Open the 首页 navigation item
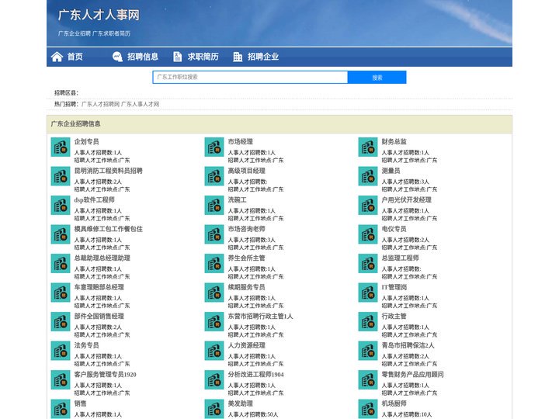 75,57
